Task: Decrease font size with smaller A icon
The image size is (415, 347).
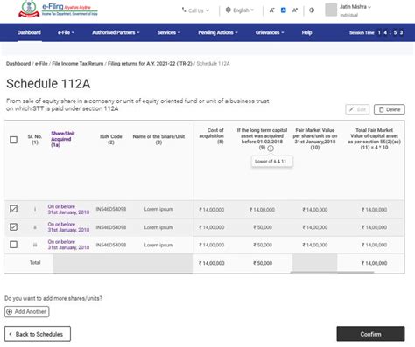Action: [x=271, y=10]
